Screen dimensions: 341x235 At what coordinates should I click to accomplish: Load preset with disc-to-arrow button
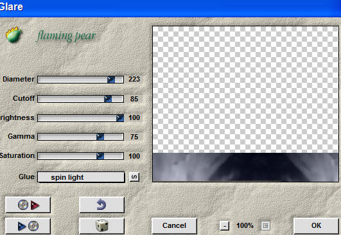coord(28,205)
